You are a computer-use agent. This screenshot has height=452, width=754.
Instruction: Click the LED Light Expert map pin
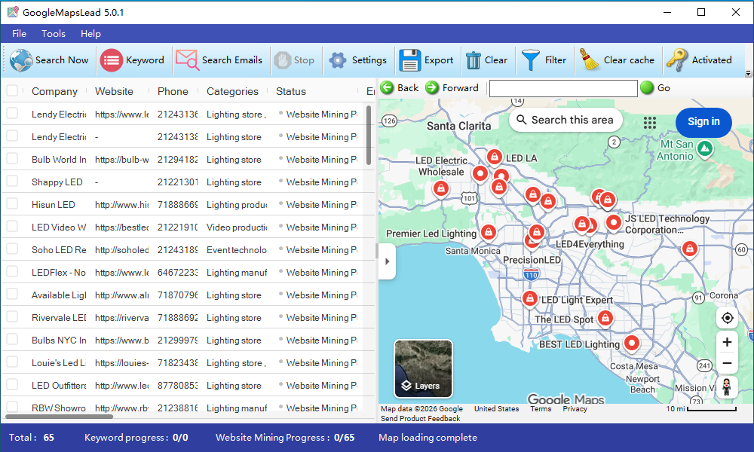point(529,299)
